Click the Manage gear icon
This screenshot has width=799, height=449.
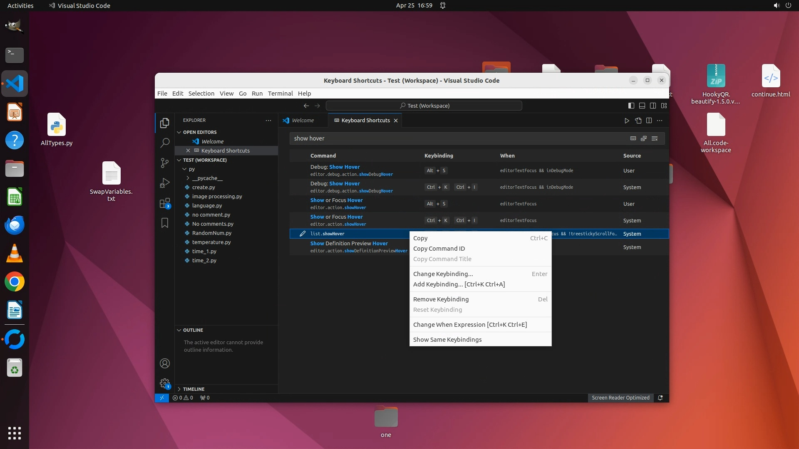pos(165,383)
